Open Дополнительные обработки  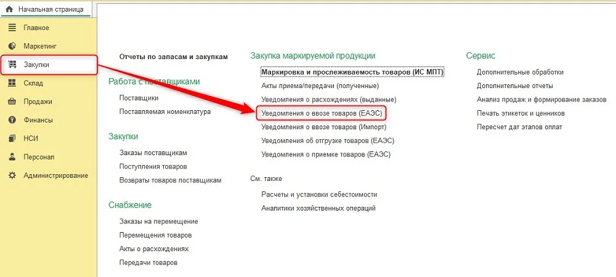coord(520,72)
